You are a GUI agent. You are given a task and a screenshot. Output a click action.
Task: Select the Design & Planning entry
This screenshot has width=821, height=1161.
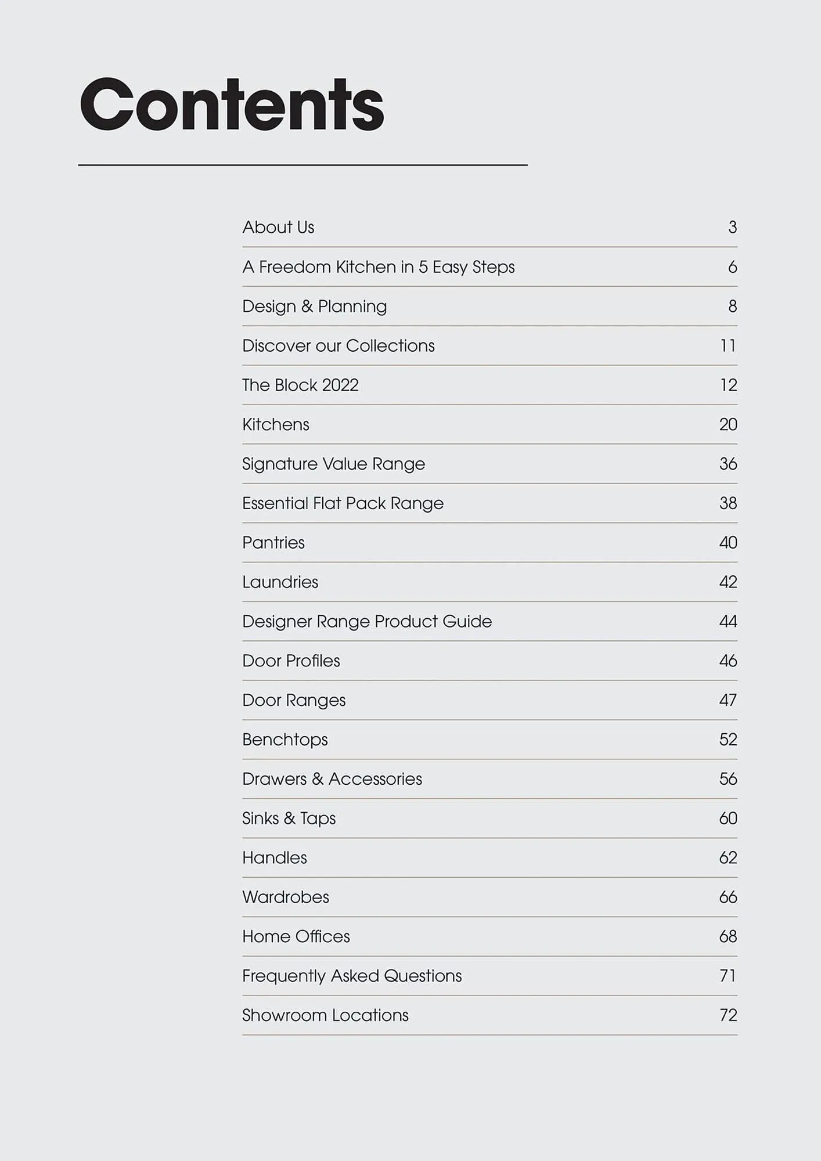tap(314, 306)
